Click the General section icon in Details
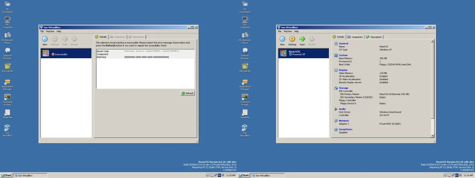The width and height of the screenshot is (475, 178). 336,43
